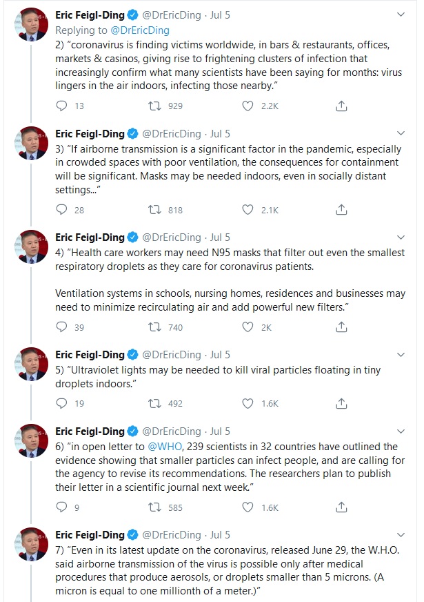The width and height of the screenshot is (424, 602).
Task: Retweet tweet 3 about airborne transmission
Action: 156,210
